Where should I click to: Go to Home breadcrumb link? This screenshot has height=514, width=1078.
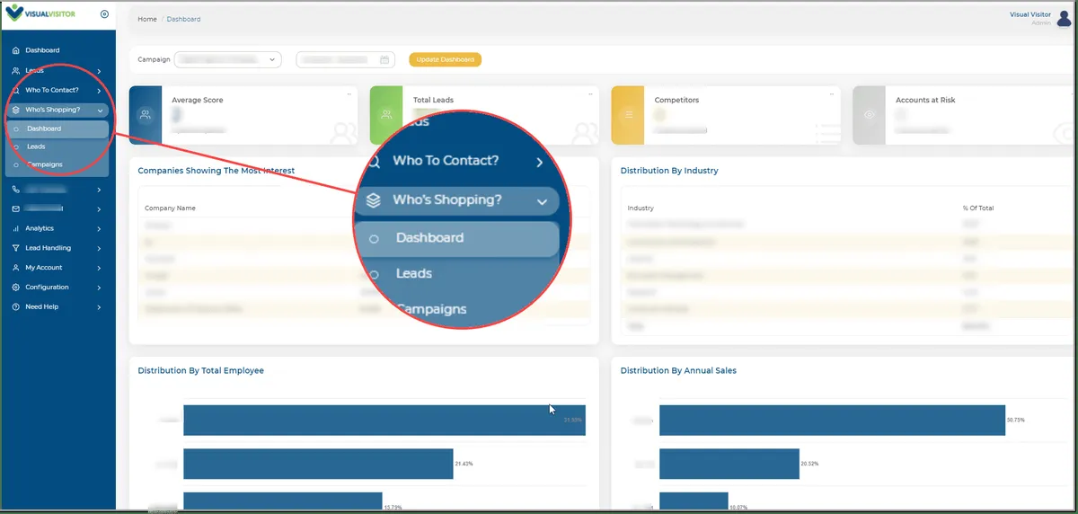pos(147,19)
